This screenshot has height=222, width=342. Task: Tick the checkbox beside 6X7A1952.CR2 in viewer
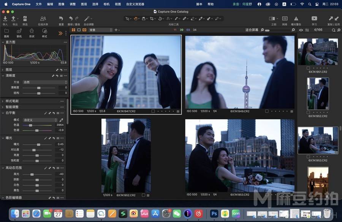point(143,195)
